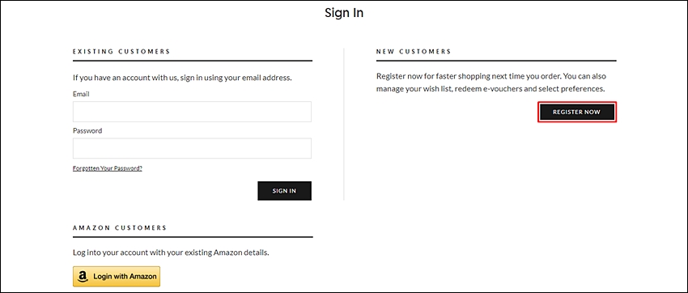
Task: Click the REGISTER NOW button
Action: click(576, 112)
